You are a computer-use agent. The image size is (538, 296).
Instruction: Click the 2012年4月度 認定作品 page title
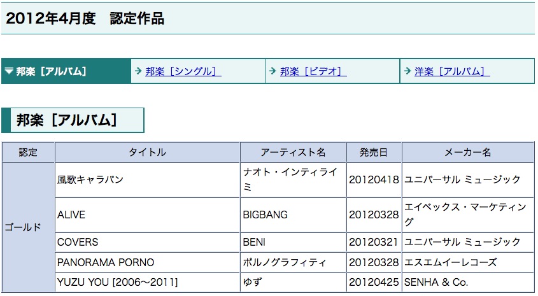click(x=85, y=18)
